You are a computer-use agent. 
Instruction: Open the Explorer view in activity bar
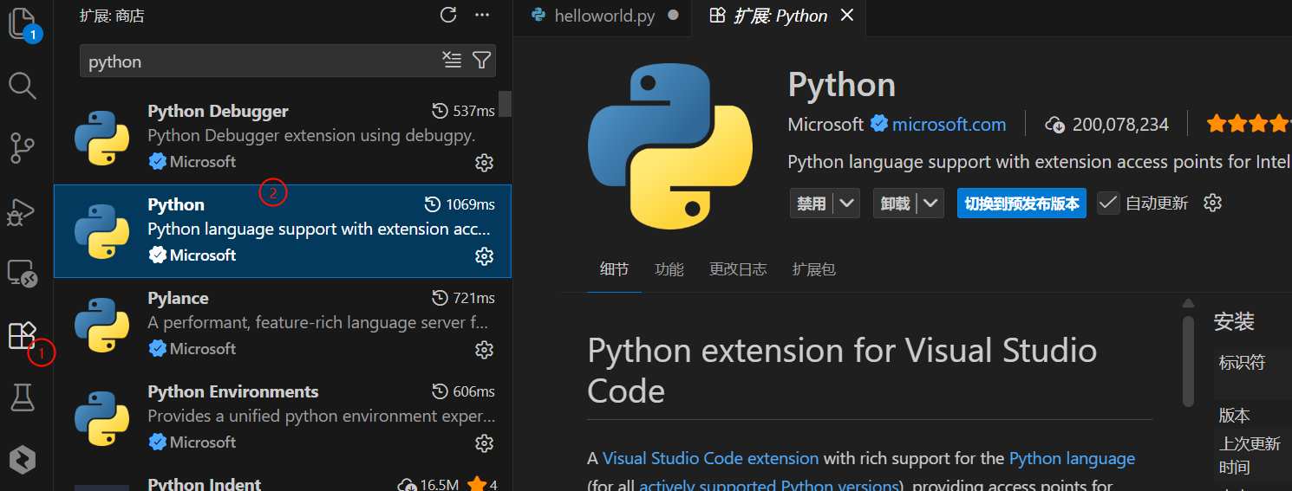(23, 24)
